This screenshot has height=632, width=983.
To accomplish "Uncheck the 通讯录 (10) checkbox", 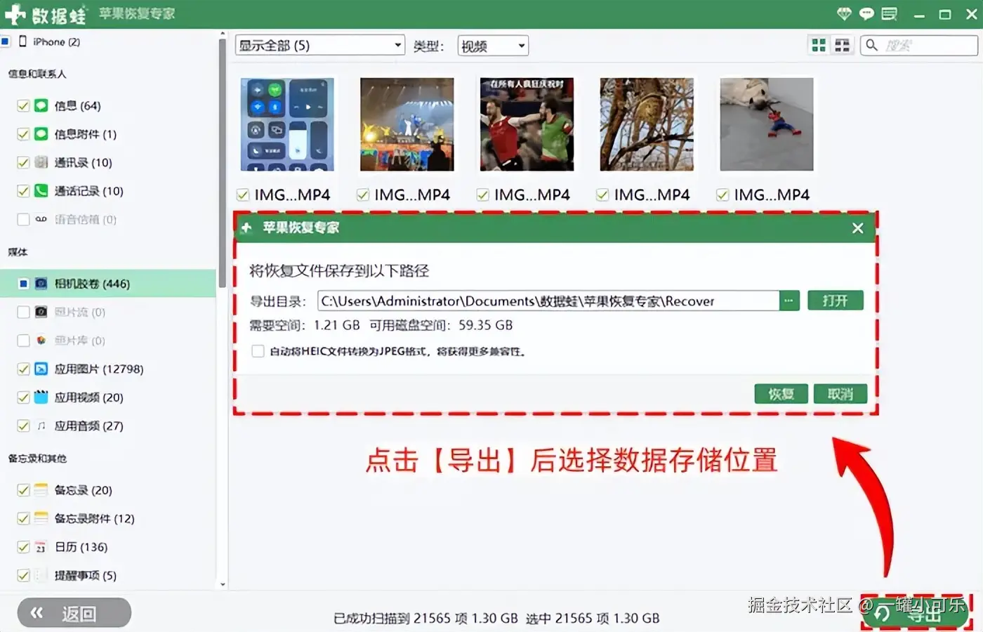I will tap(23, 162).
